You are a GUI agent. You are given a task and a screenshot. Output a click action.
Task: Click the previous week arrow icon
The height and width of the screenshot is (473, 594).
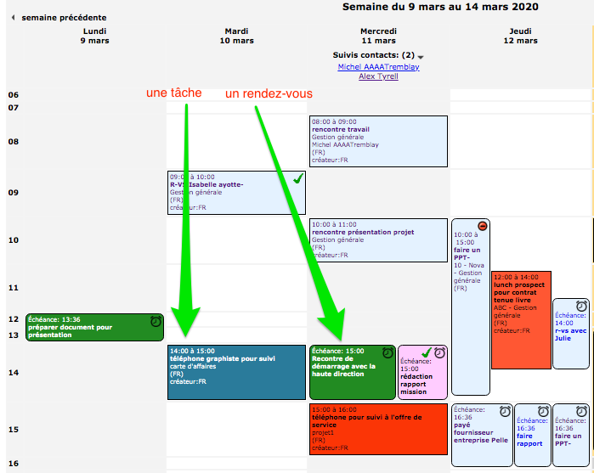pyautogui.click(x=14, y=18)
